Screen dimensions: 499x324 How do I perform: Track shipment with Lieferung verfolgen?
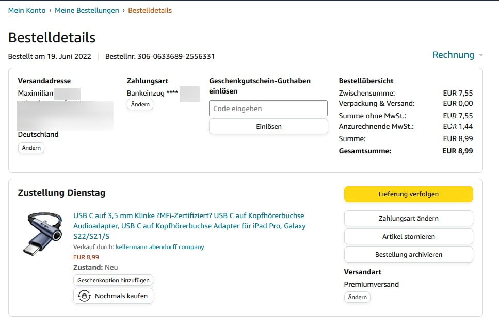tap(408, 194)
